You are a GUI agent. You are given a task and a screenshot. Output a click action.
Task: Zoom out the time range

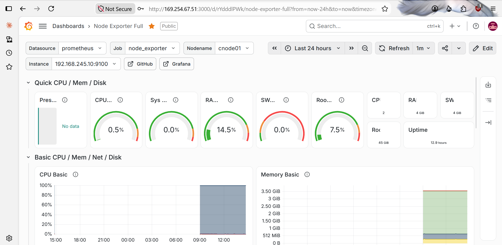[365, 48]
